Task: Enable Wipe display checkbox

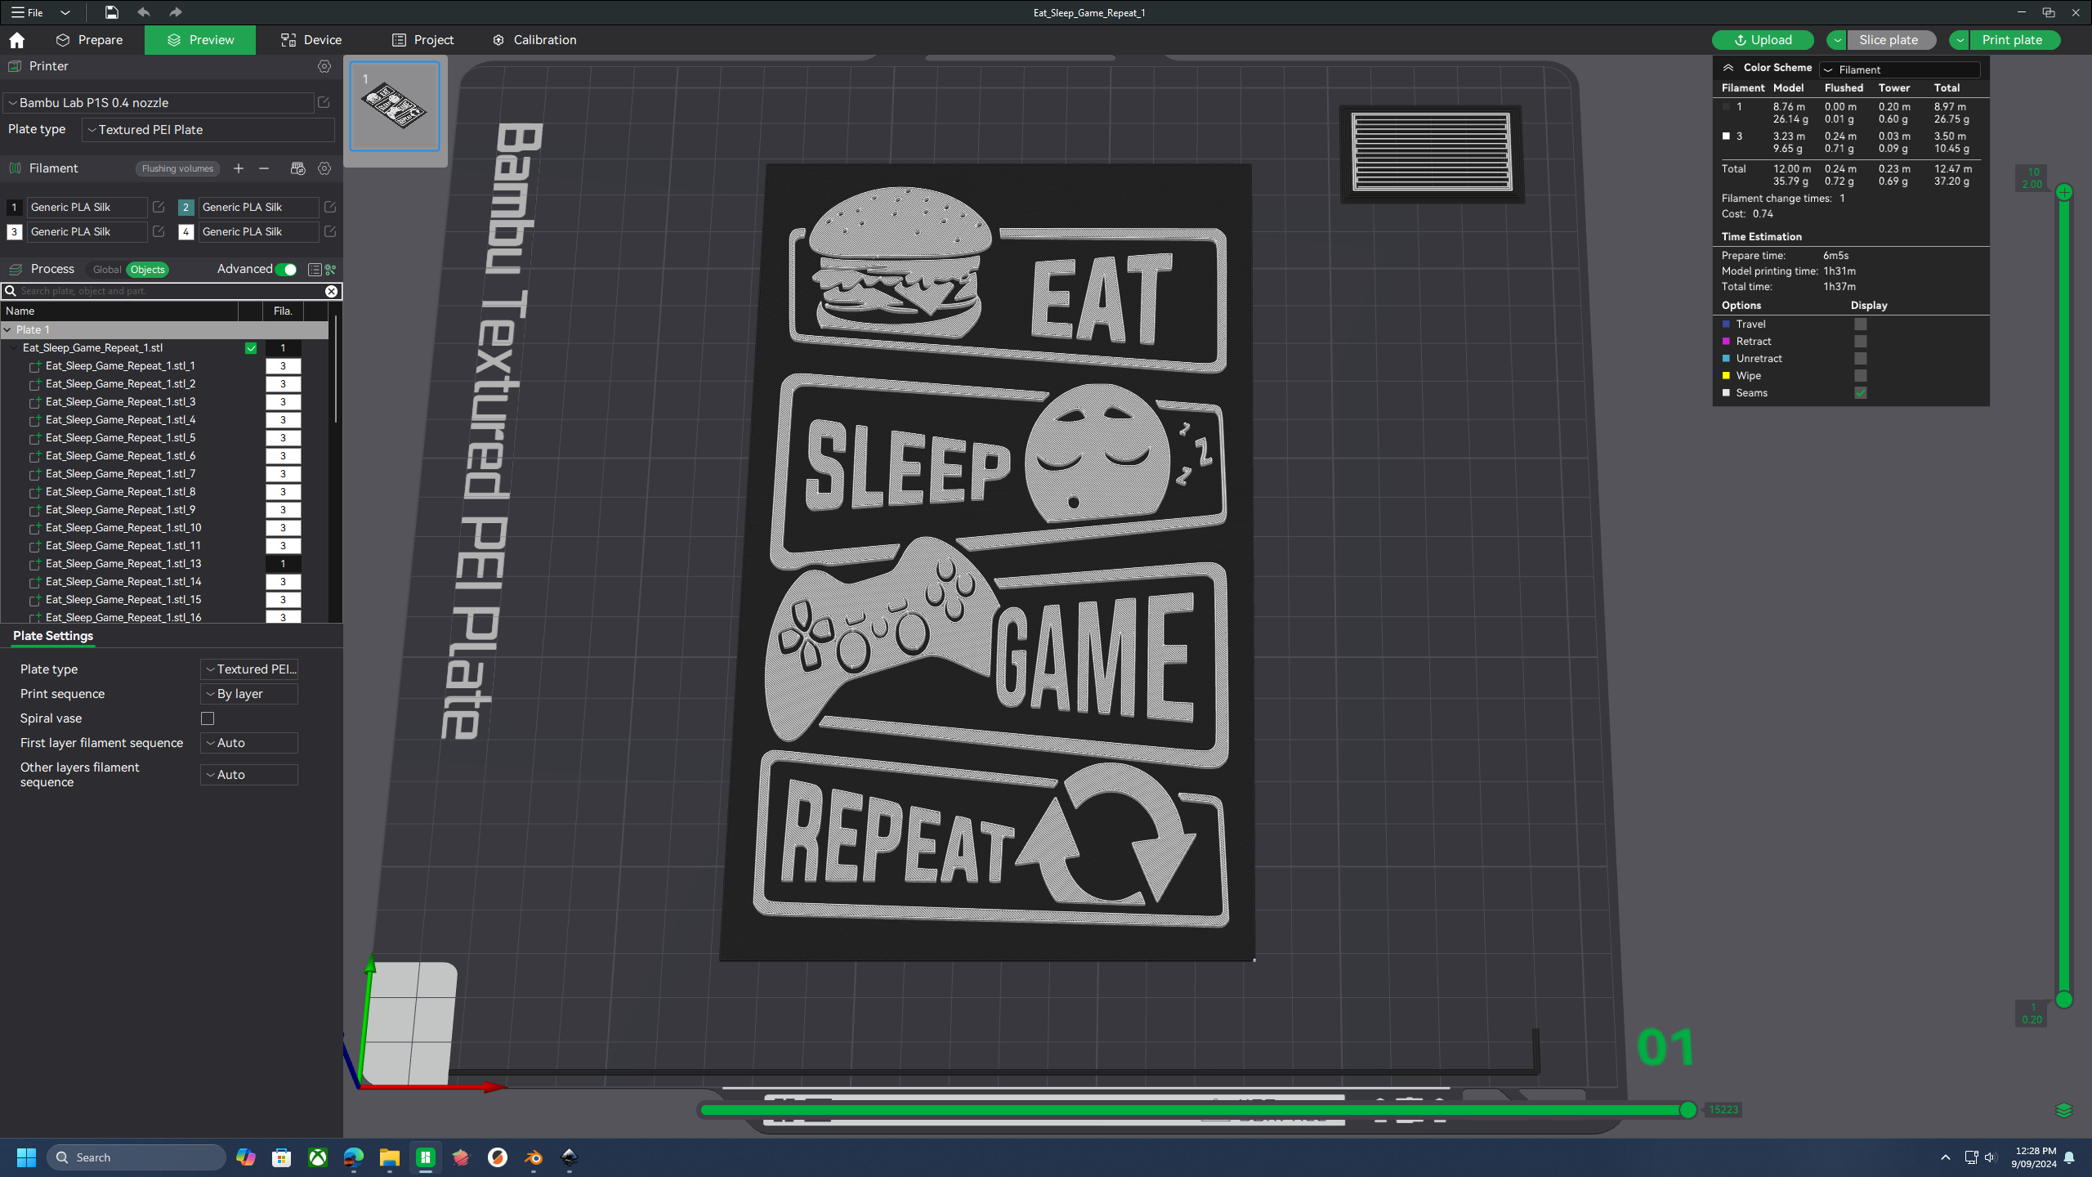Action: pyautogui.click(x=1861, y=376)
